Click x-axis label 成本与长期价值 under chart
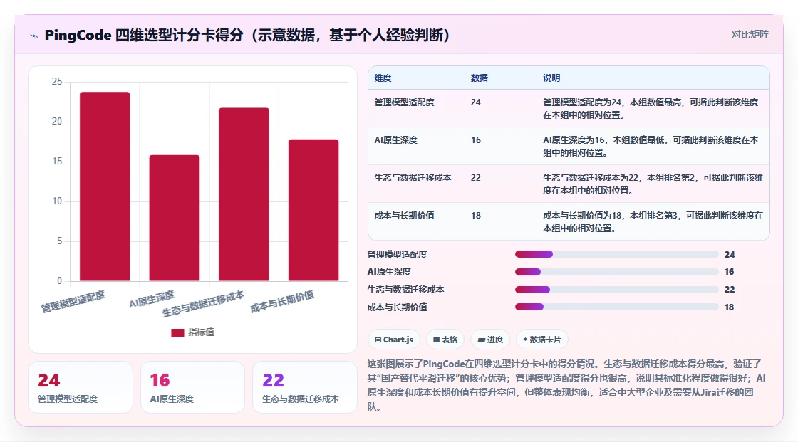798x442 pixels. pos(282,302)
